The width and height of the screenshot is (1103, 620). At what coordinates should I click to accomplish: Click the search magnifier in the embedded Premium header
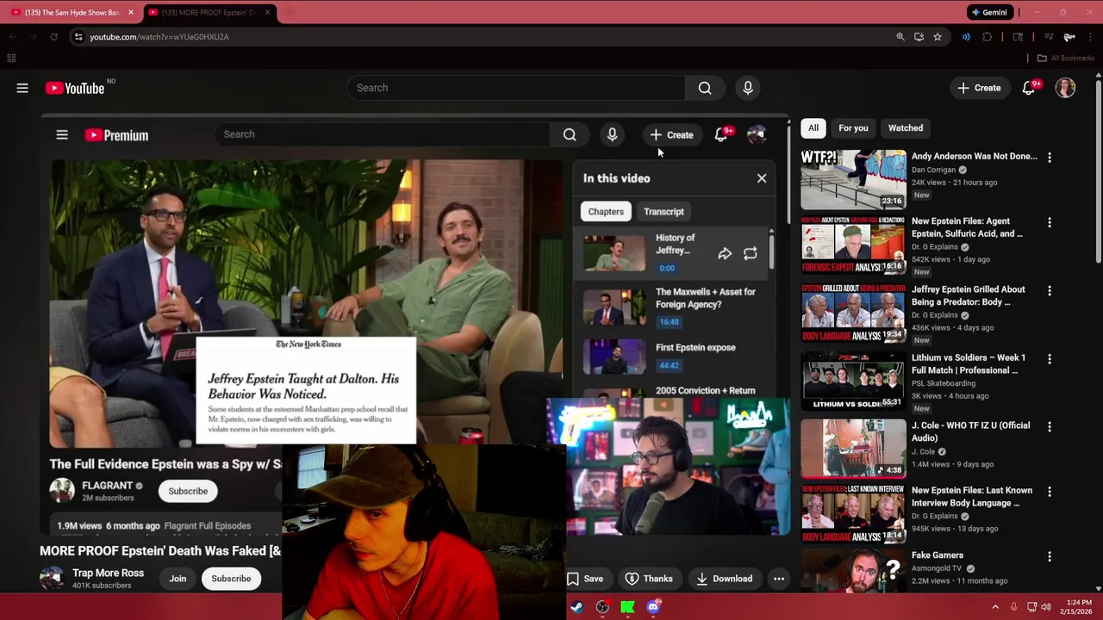pos(570,134)
